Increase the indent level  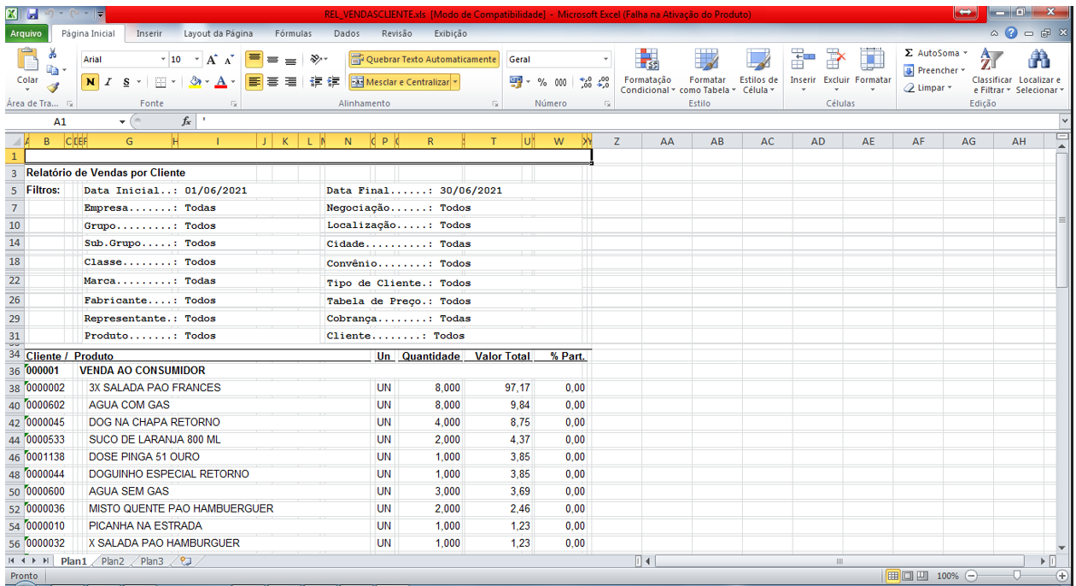[334, 82]
